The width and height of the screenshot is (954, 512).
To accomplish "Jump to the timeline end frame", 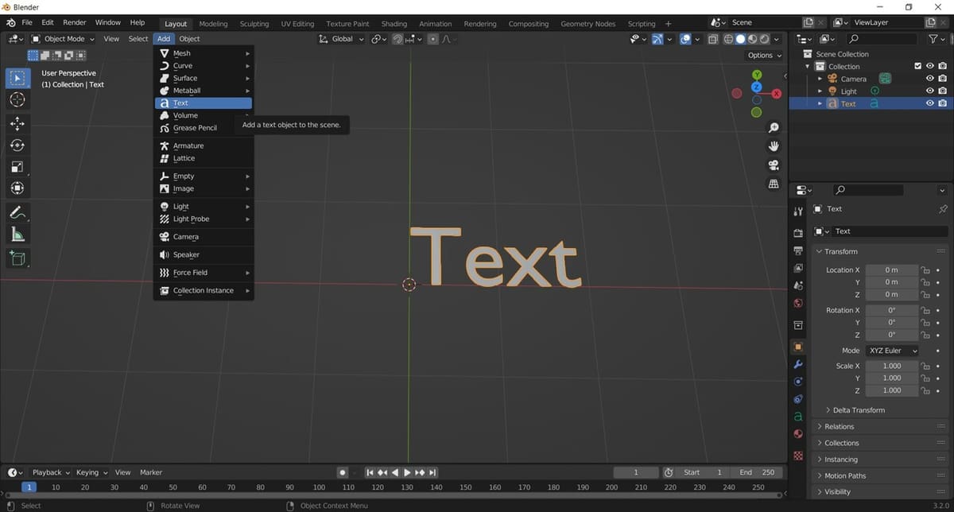I will point(433,472).
